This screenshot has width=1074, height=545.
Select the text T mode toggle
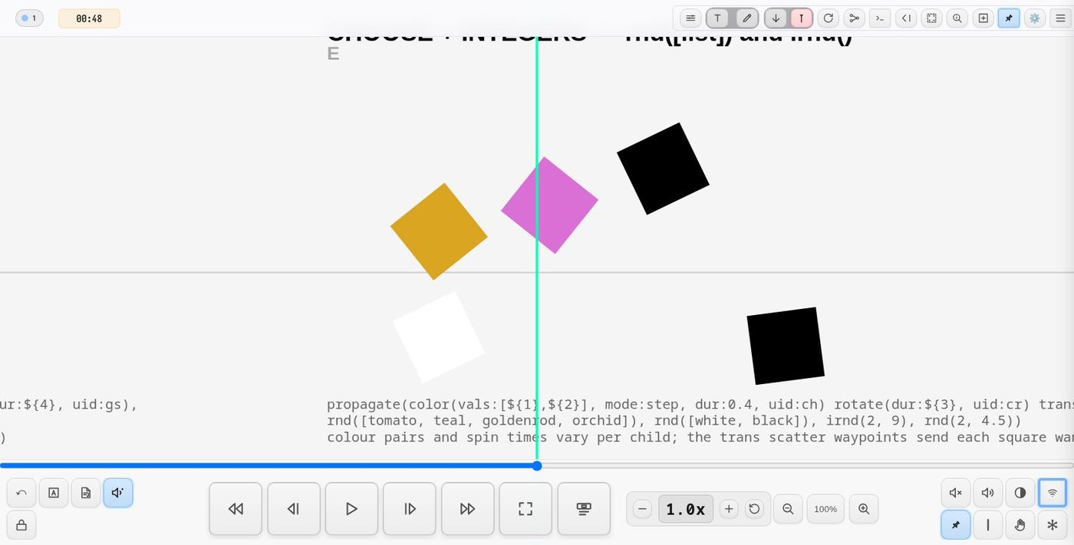pyautogui.click(x=717, y=18)
